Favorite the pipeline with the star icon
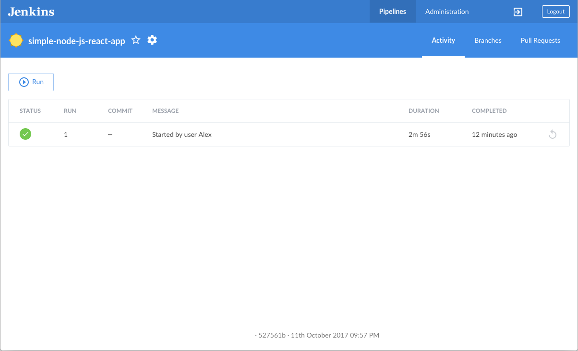 click(x=136, y=40)
